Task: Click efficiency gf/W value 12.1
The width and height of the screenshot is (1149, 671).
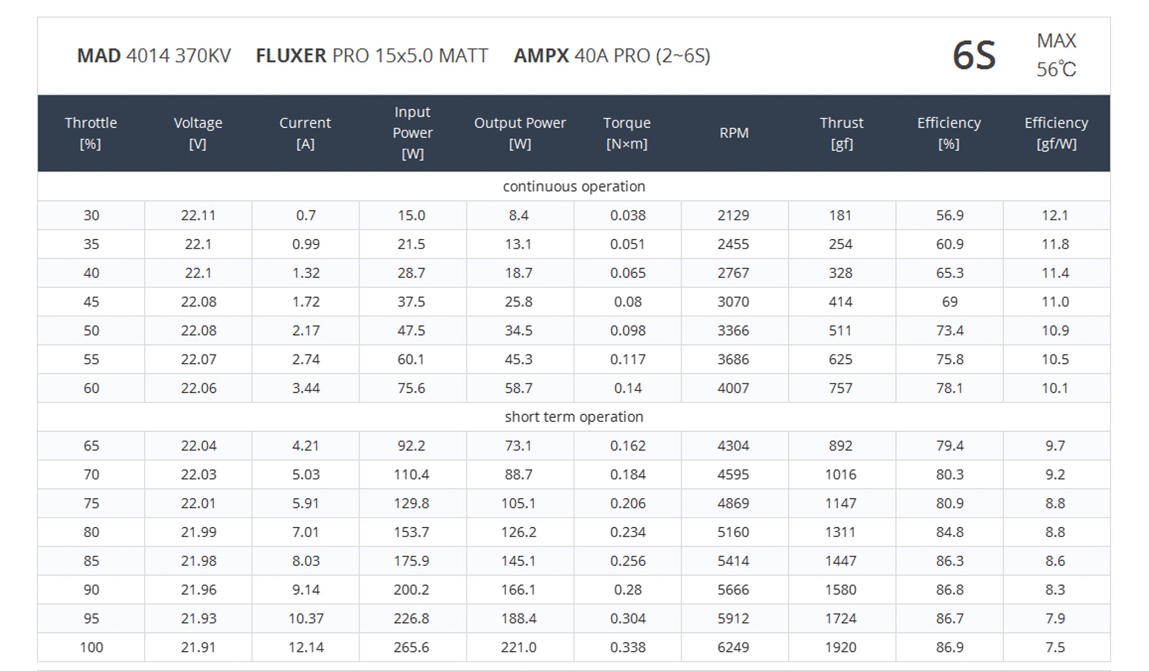Action: (x=1055, y=215)
